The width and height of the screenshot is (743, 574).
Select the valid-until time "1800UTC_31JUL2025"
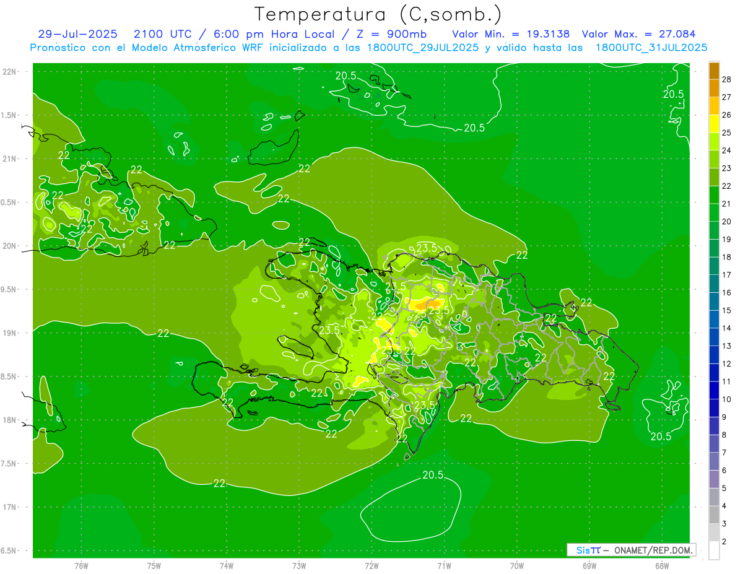[x=651, y=48]
